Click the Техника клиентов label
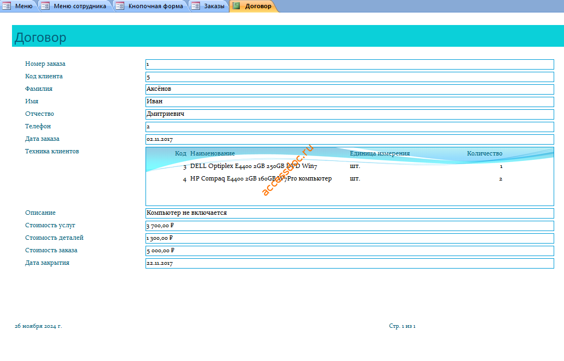This screenshot has width=564, height=361. click(x=52, y=152)
